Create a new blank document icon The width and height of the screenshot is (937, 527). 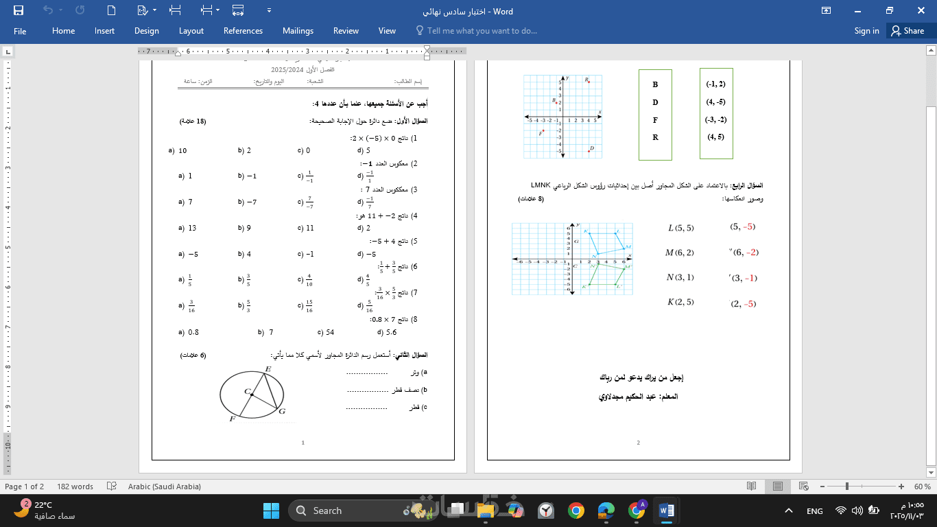[112, 11]
